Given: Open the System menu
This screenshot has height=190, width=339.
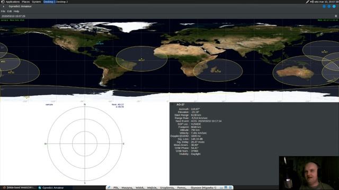Looking at the screenshot, I should (37, 2).
